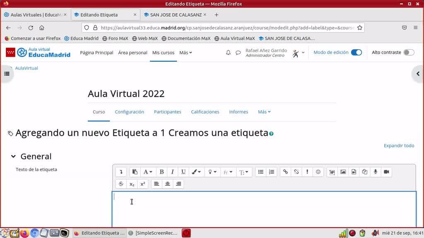Click the help icon after etiqueta heading

tap(271, 133)
